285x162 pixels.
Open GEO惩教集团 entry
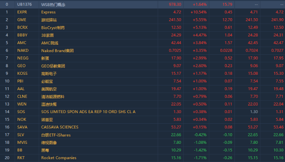(53, 66)
